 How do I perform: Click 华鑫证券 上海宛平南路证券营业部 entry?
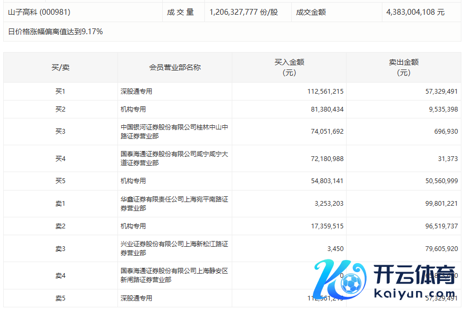pos(174,204)
